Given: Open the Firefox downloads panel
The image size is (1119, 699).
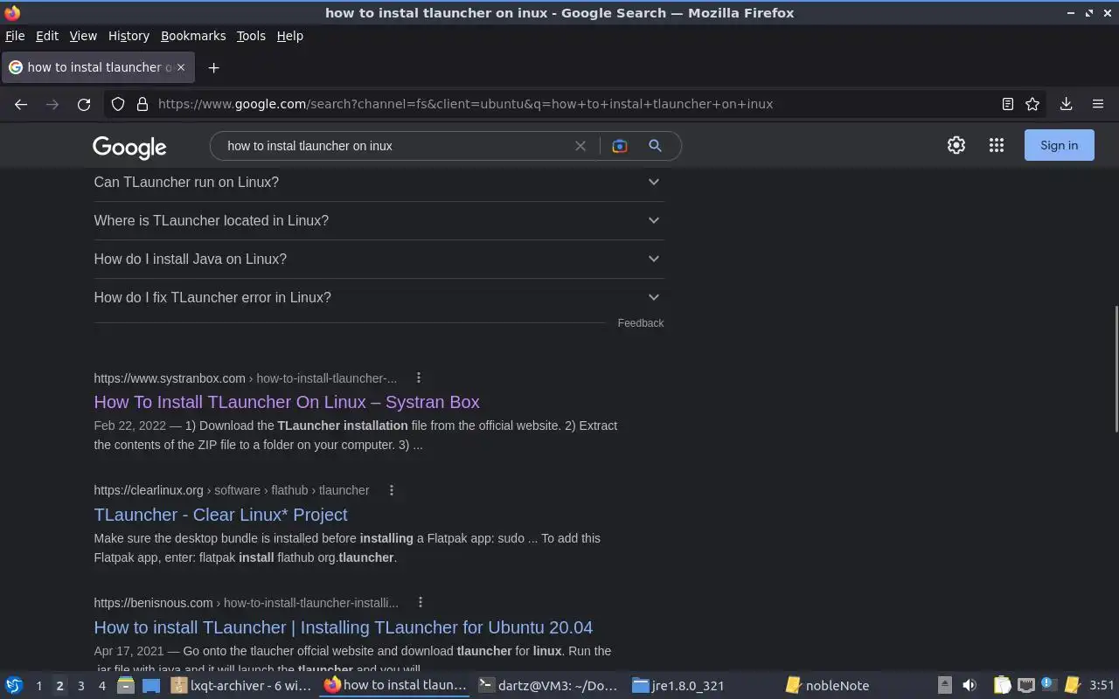Looking at the screenshot, I should point(1066,104).
